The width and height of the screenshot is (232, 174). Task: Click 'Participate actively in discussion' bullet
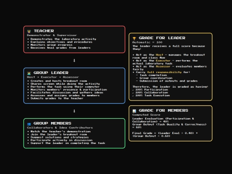point(60,140)
